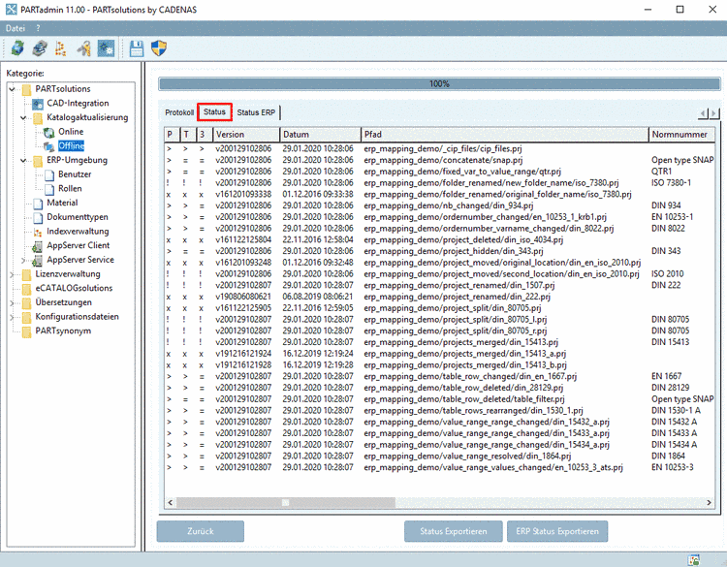Sort by the Normnummer column header
727x567 pixels.
[681, 135]
